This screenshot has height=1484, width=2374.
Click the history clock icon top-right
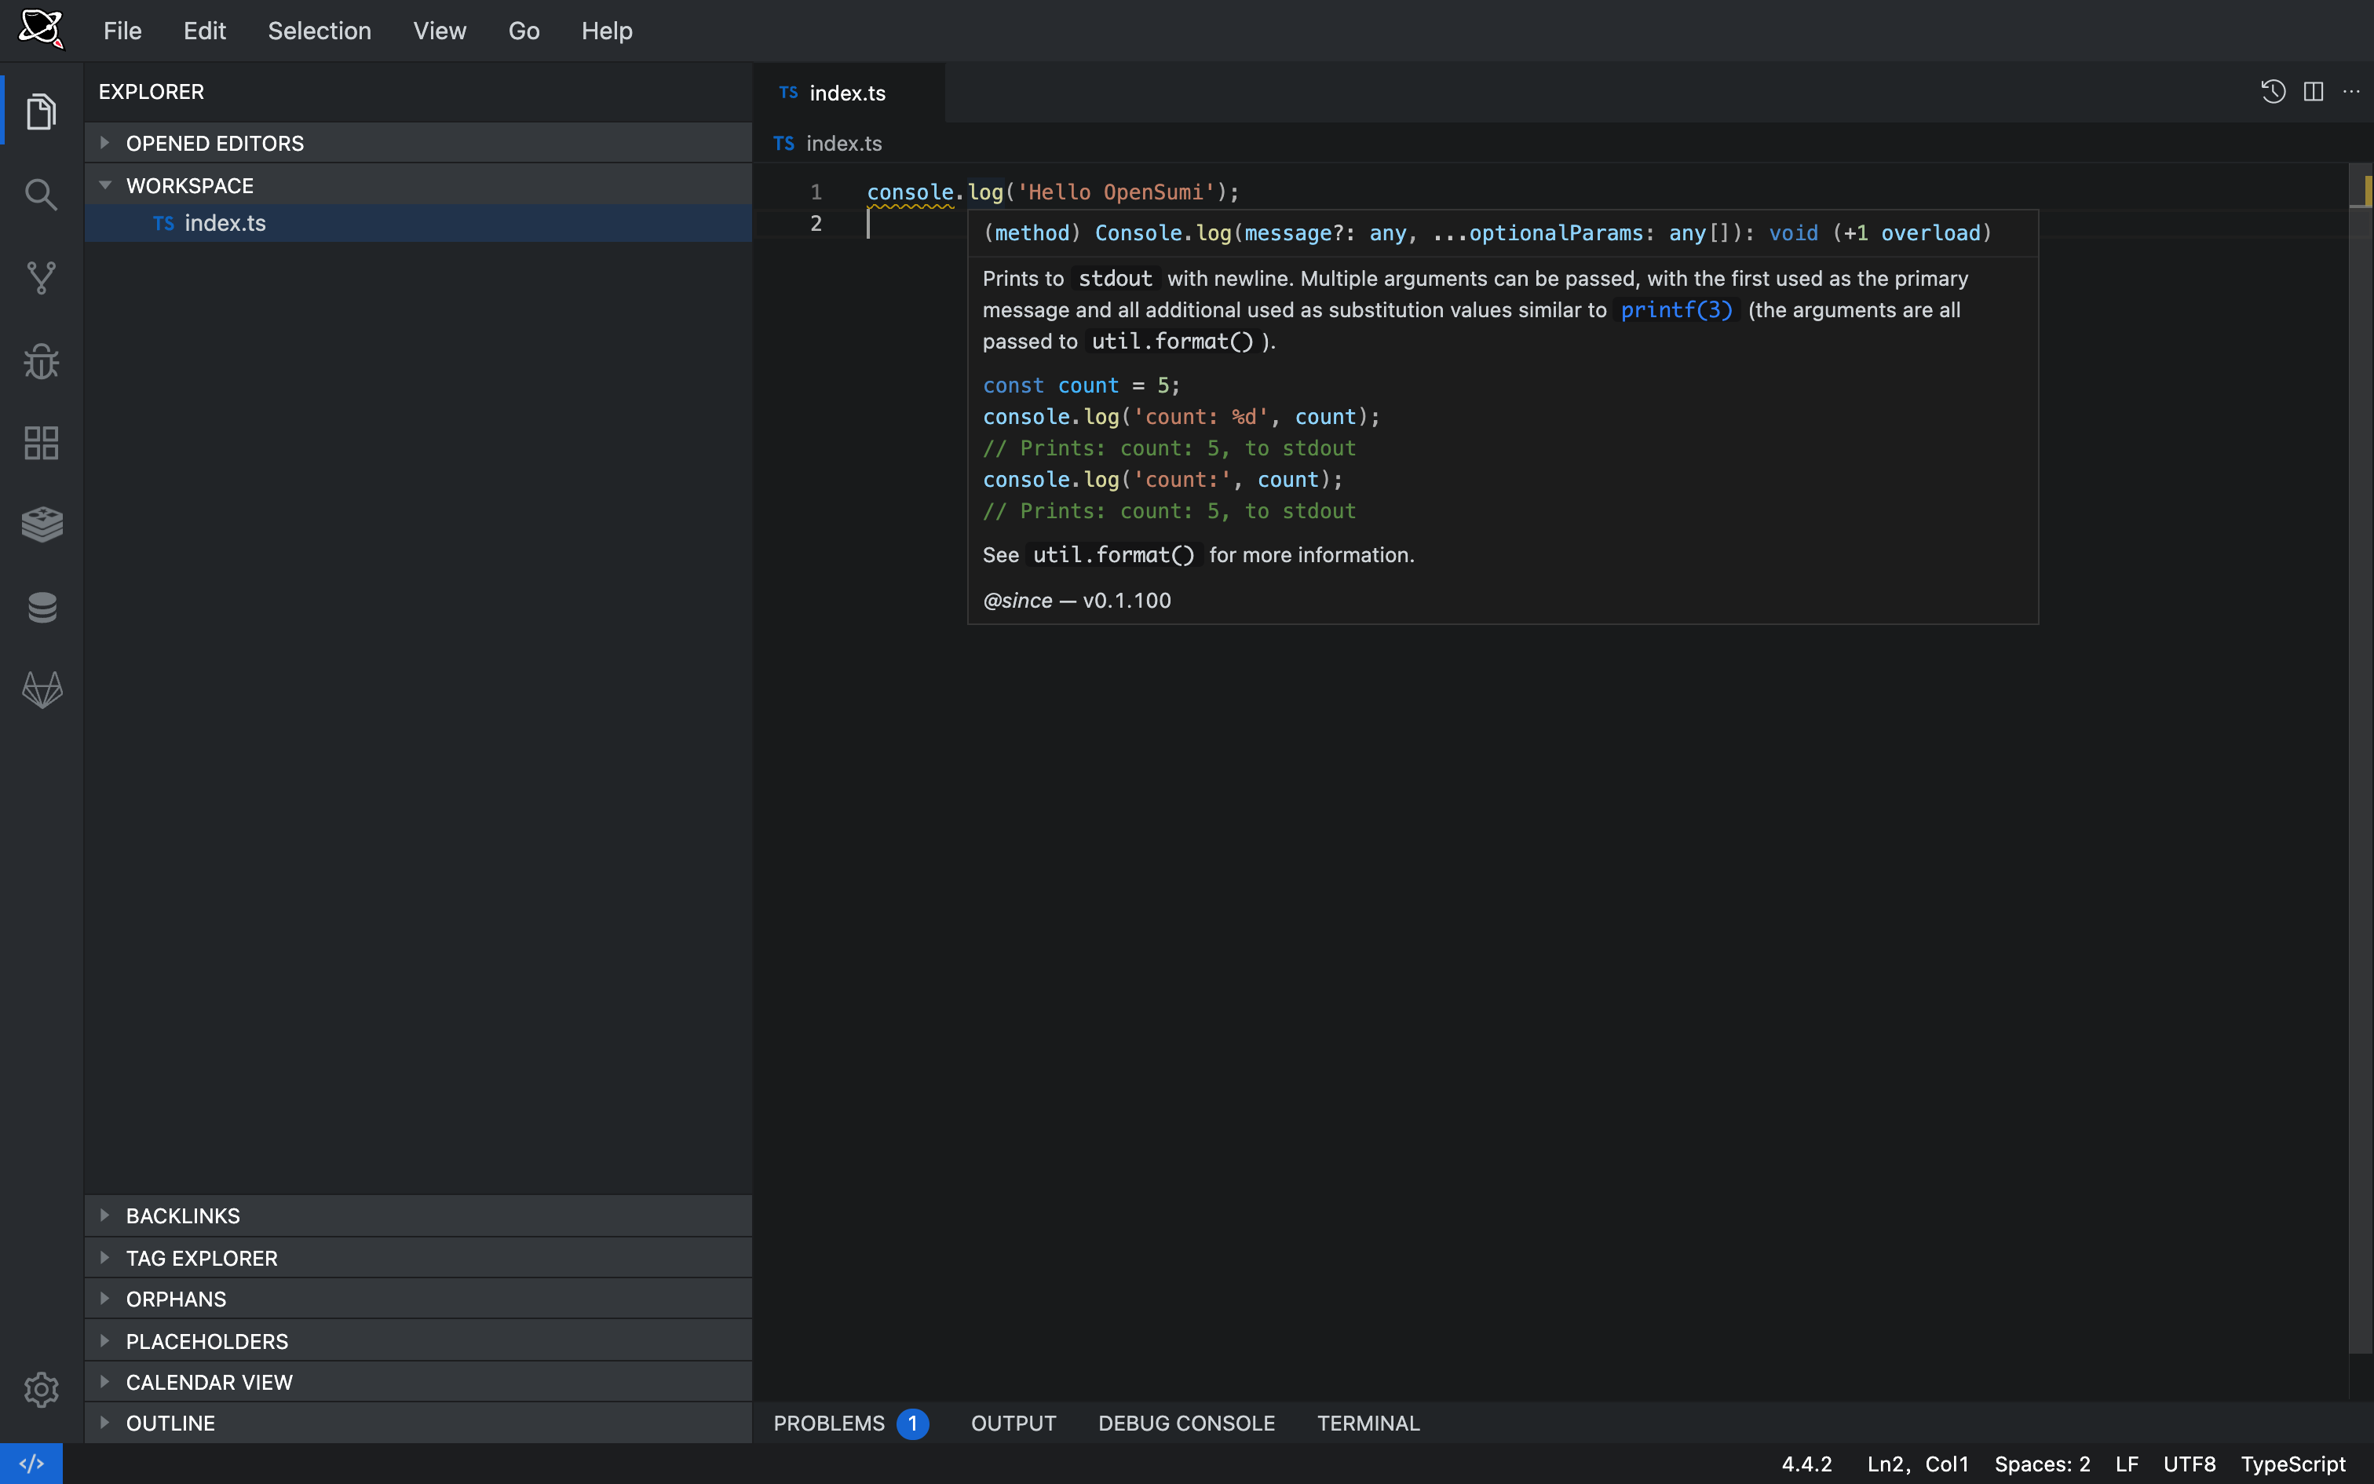click(2274, 94)
